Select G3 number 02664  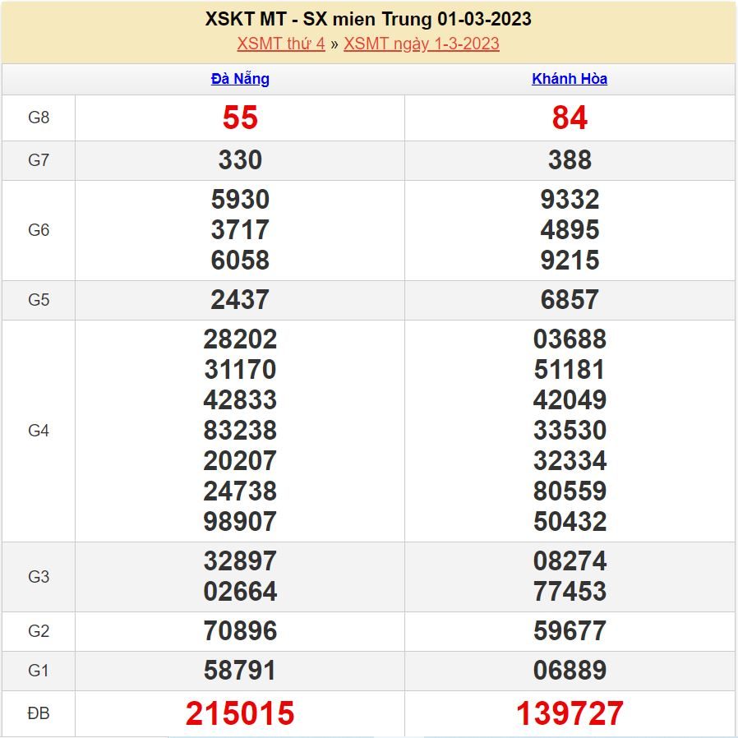(x=240, y=591)
